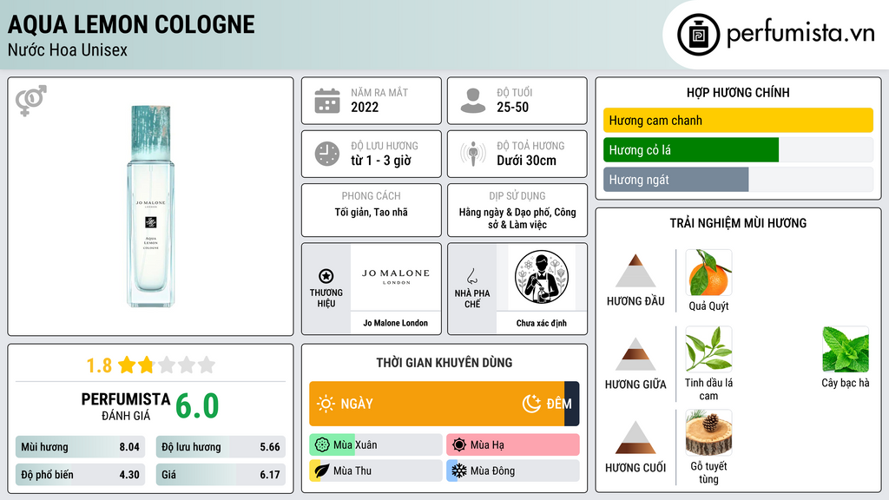Click the Độ lưu hương 5.66 score bar
889x500 pixels.
(221, 447)
